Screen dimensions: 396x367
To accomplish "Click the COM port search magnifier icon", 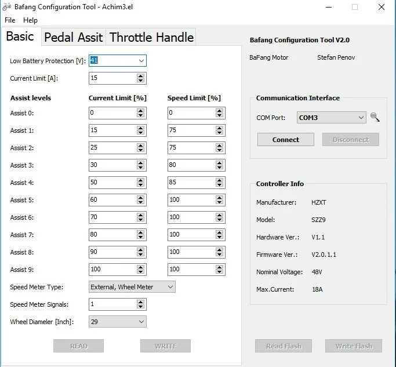I will click(375, 117).
